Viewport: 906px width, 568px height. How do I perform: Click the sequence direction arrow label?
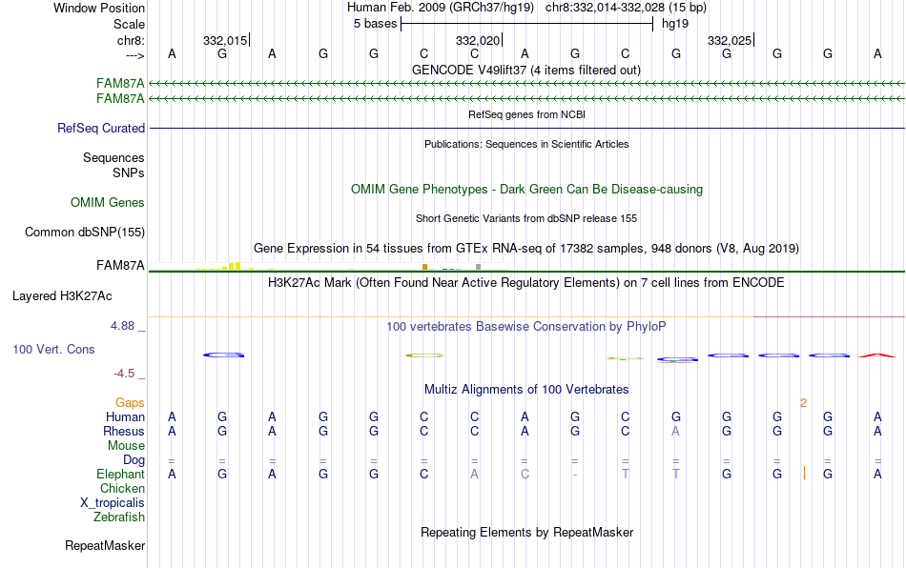[135, 55]
